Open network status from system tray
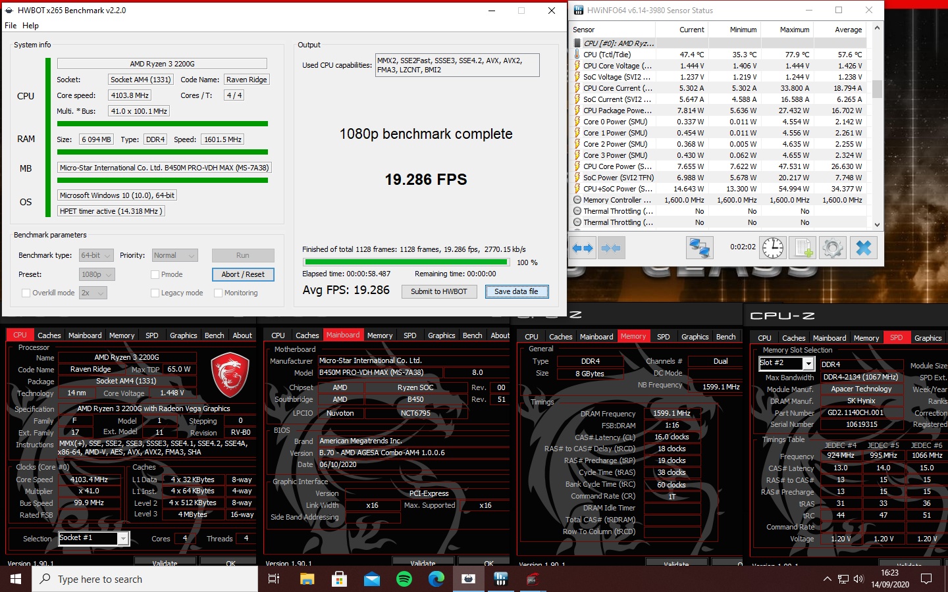 [x=843, y=579]
